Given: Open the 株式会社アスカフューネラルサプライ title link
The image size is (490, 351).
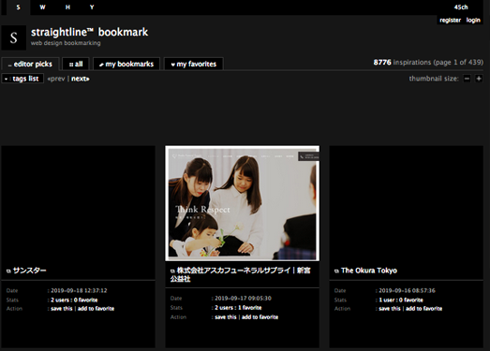Looking at the screenshot, I should coord(241,274).
